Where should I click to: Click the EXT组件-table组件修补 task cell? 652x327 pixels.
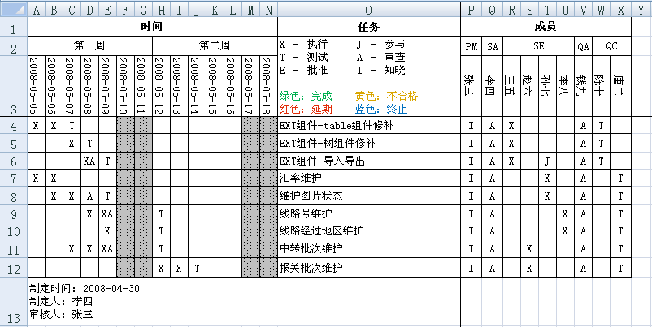tap(369, 126)
